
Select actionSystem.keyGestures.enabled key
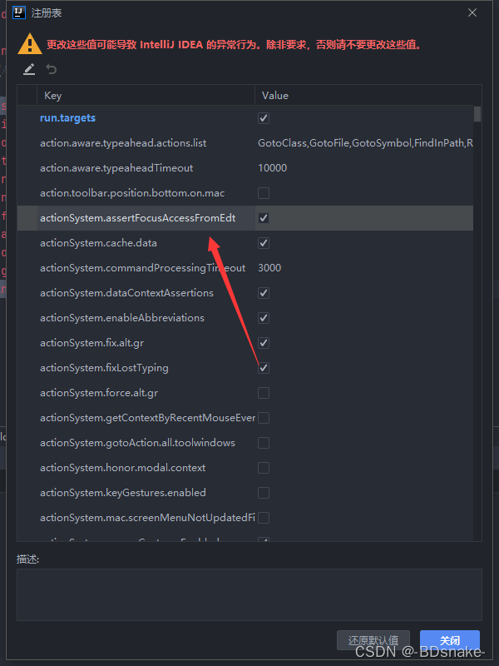pyautogui.click(x=122, y=493)
